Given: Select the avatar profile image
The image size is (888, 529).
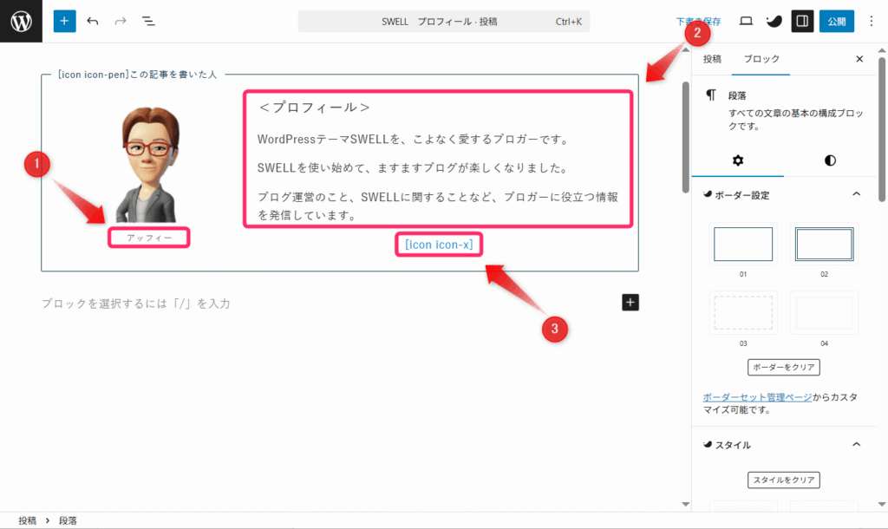Looking at the screenshot, I should point(149,165).
